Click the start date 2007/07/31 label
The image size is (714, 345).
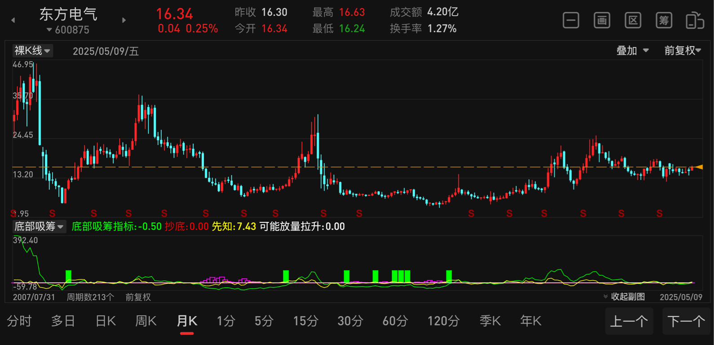point(34,297)
